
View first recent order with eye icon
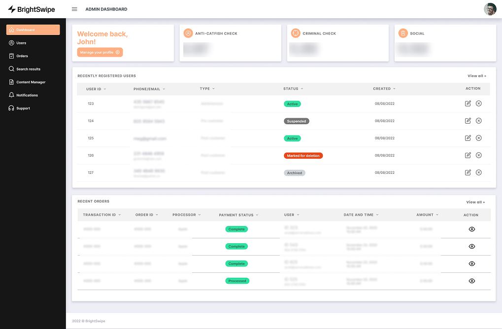point(471,229)
